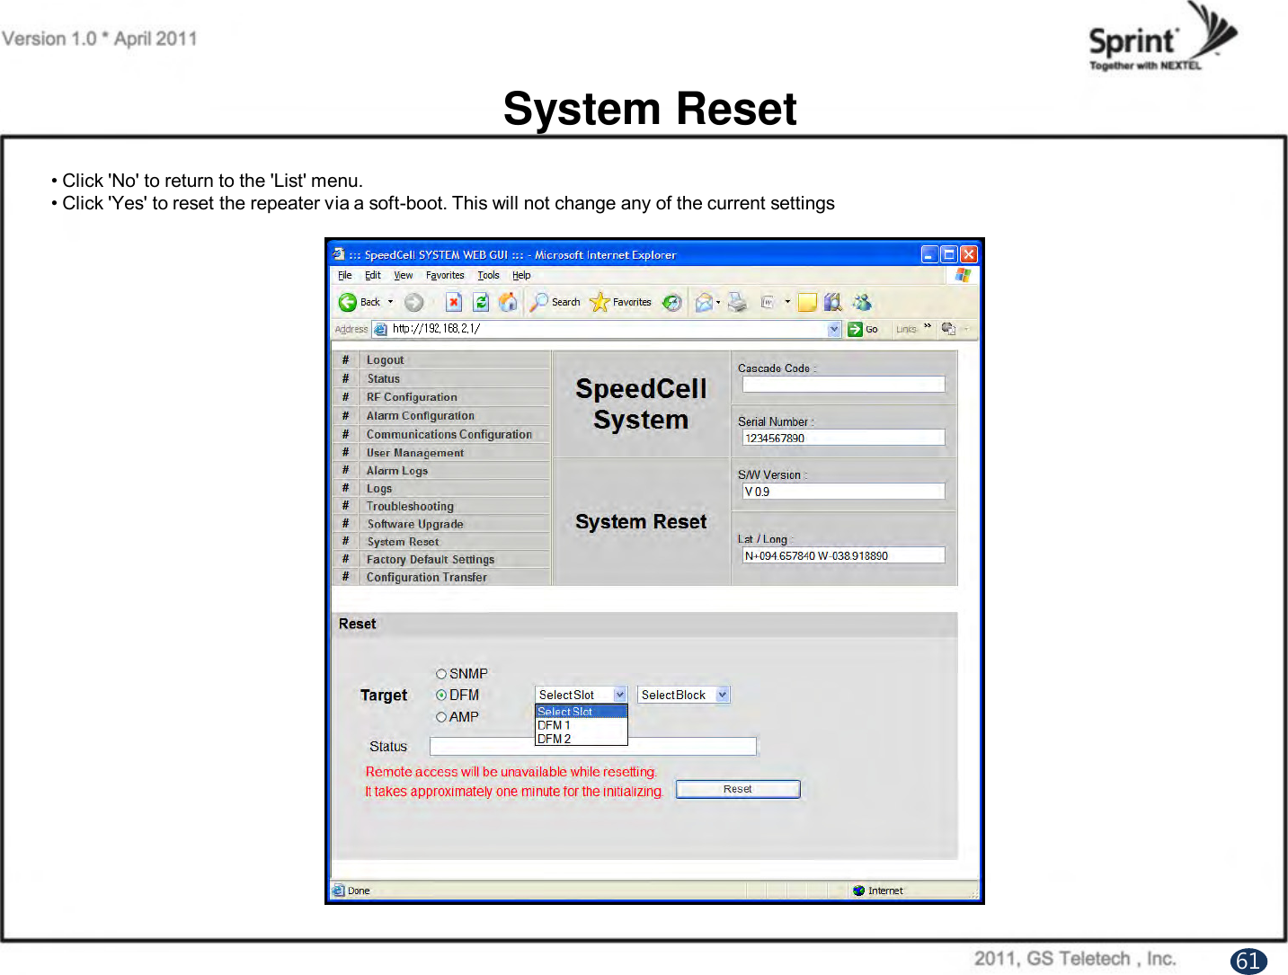The width and height of the screenshot is (1288, 975).
Task: Click the Internet zone globe in status bar
Action: [859, 891]
